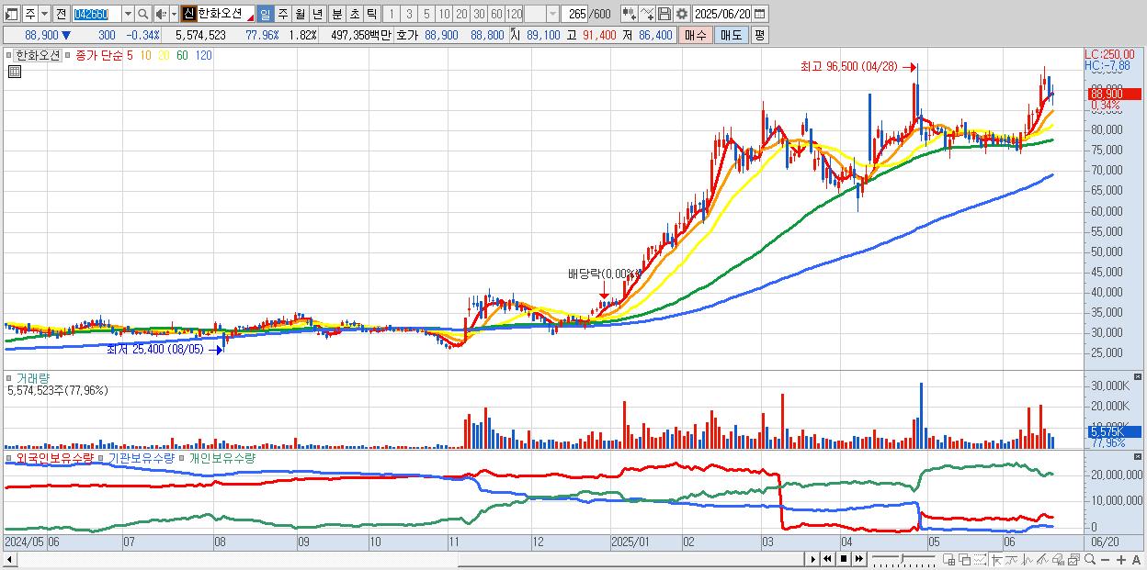Viewport: 1147px width, 570px height.
Task: Click the stock code input field 042660
Action: [97, 14]
